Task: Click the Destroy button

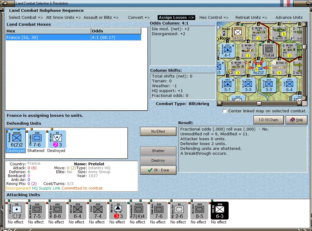Action: (x=158, y=160)
